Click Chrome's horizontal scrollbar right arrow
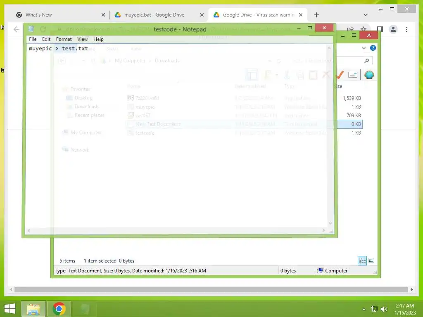The height and width of the screenshot is (317, 423). point(412,289)
